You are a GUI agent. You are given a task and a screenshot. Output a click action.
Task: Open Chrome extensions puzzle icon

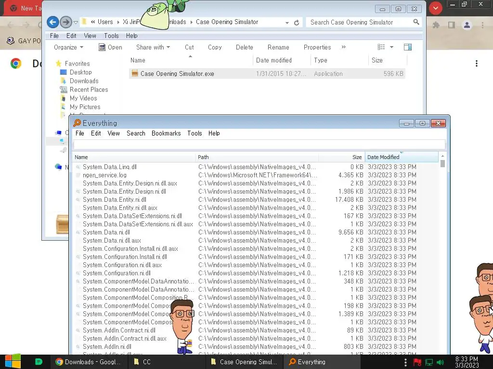tap(436, 25)
